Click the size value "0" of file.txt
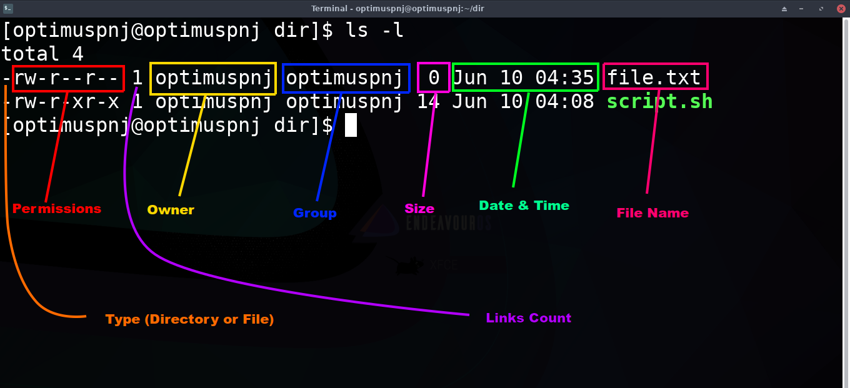Screen dimensions: 850x388 click(434, 78)
